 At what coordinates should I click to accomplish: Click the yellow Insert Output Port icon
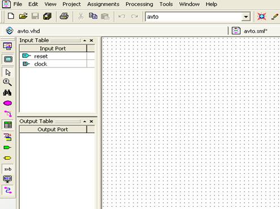point(7,158)
